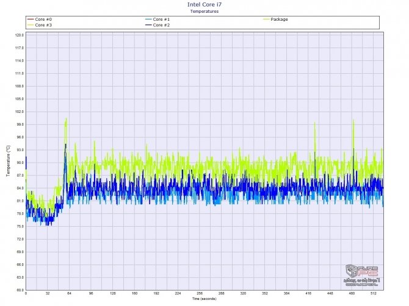Click the 78.0 temperature tick label

click(20, 214)
